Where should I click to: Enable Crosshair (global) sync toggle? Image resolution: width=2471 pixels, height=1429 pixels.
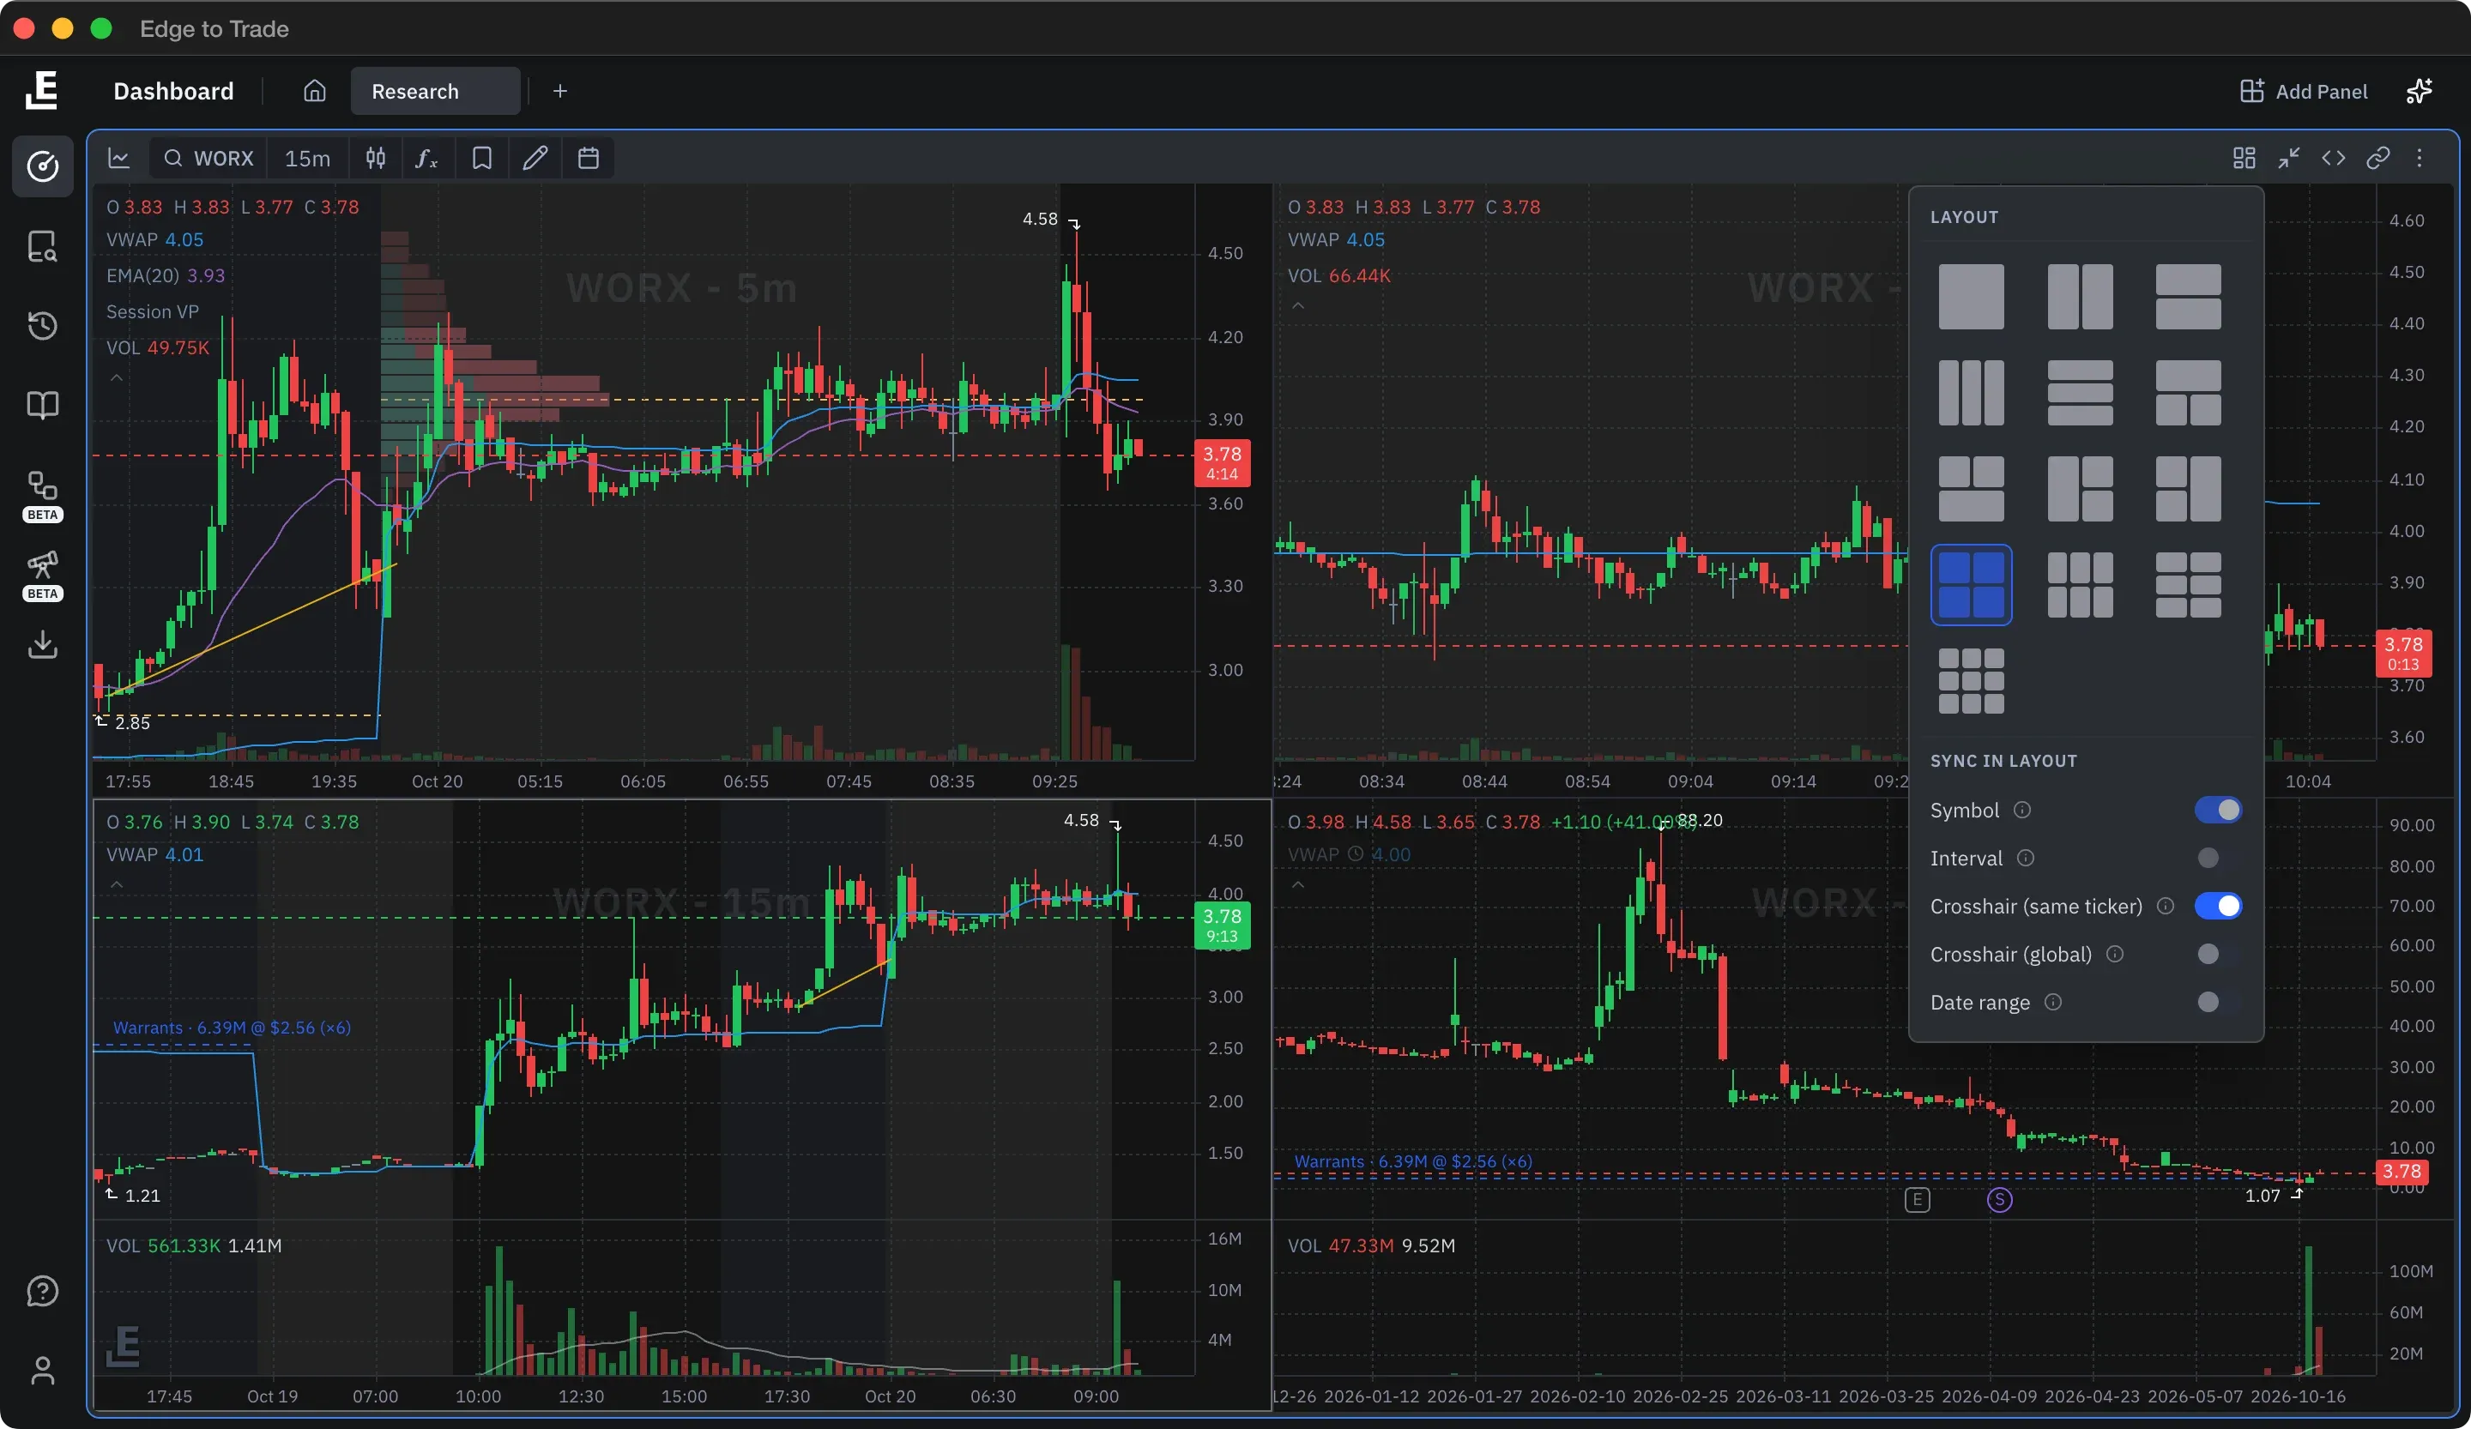click(2218, 954)
